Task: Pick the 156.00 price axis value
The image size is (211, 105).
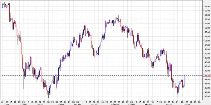Action: tap(206, 28)
